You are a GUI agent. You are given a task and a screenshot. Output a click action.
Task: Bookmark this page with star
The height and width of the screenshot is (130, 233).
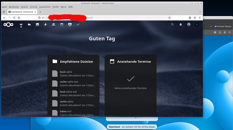point(170,18)
